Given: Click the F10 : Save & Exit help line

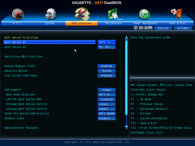Looking at the screenshot, I should [x=144, y=123].
